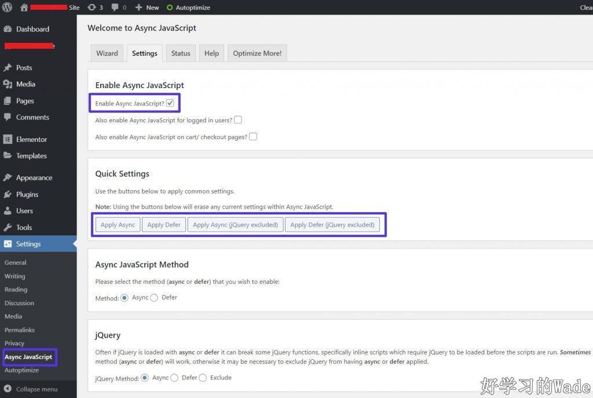593x398 pixels.
Task: Enable Async JavaScript on cart/checkout pages
Action: point(253,137)
